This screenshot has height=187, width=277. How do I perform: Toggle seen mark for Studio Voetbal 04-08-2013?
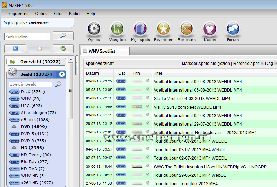pyautogui.click(x=148, y=98)
